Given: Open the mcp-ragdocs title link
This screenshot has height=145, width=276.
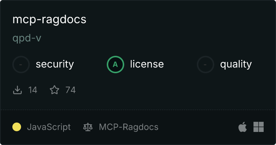Looking at the screenshot, I should click(49, 20).
